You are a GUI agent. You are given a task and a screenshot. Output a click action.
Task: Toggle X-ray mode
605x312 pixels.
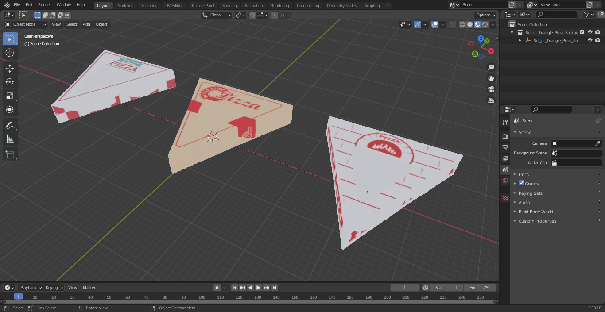point(452,25)
